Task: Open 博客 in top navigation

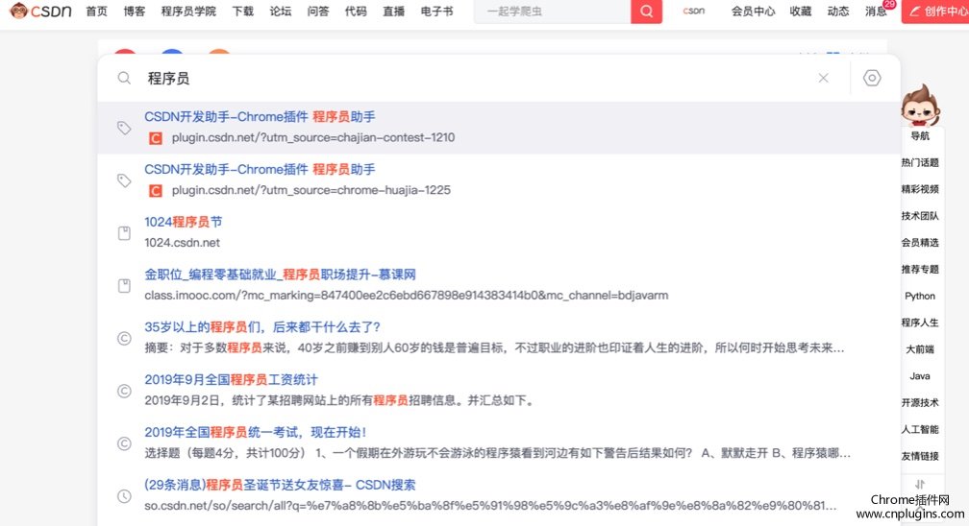Action: tap(135, 12)
